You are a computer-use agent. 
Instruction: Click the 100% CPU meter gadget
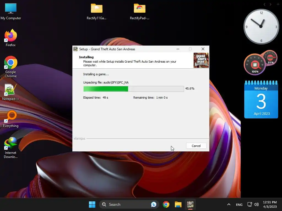click(x=255, y=64)
